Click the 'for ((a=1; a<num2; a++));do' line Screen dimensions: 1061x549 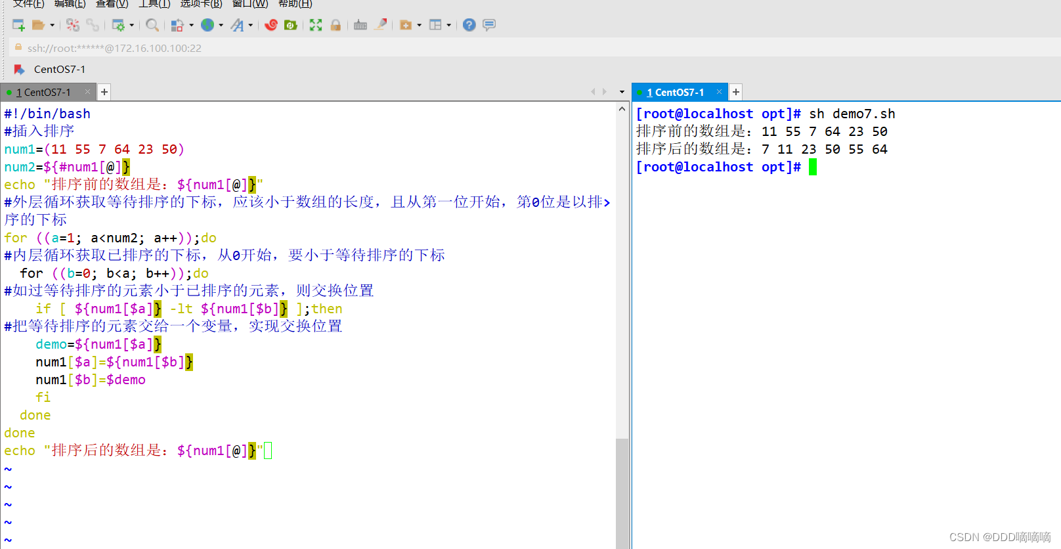(x=110, y=238)
